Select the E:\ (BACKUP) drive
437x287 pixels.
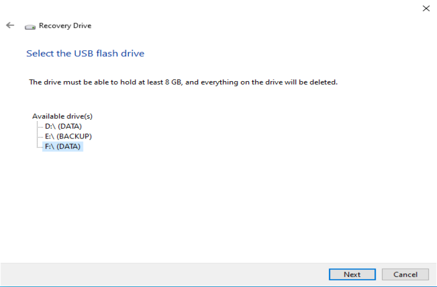tap(68, 136)
